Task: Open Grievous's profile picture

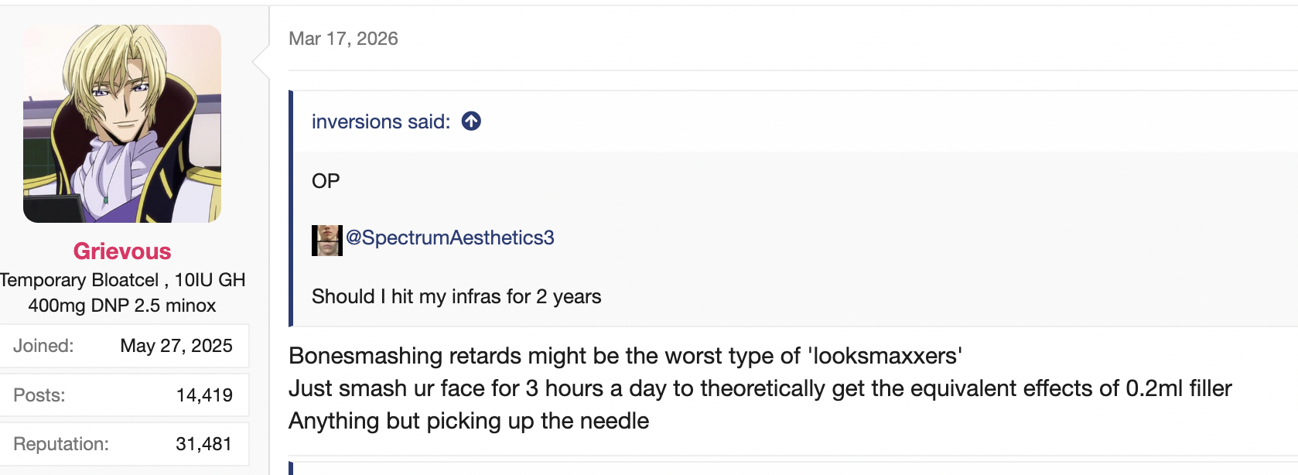Action: [x=122, y=124]
